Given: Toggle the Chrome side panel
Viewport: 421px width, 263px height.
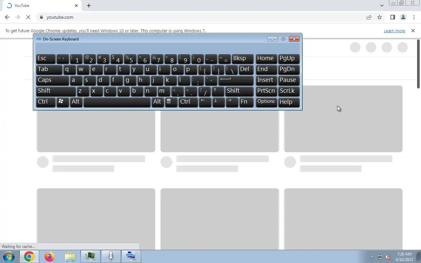Looking at the screenshot, I should (392, 17).
